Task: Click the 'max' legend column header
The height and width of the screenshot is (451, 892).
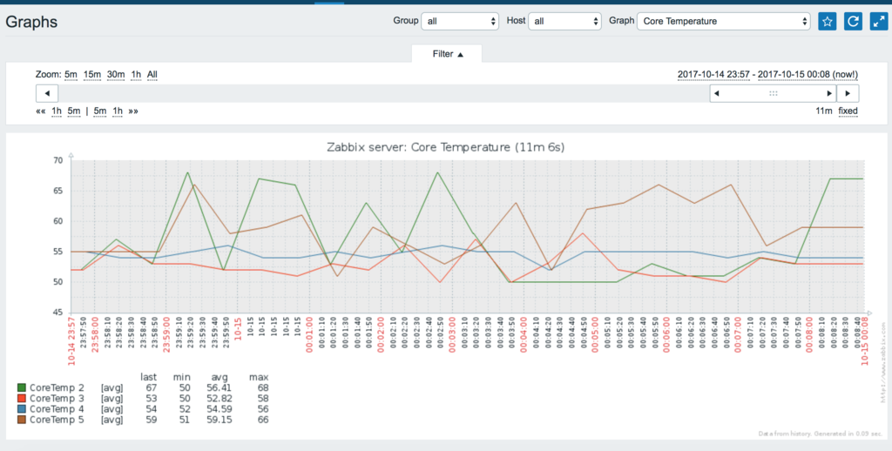Action: click(x=259, y=377)
